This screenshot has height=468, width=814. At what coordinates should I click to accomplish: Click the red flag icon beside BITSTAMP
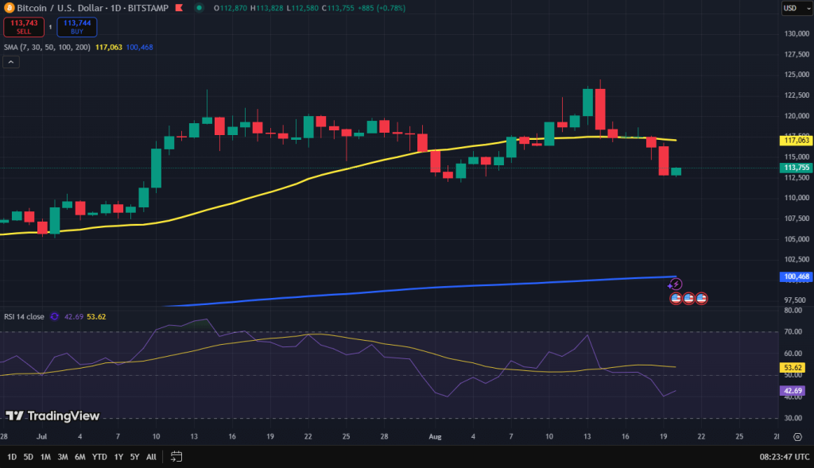click(179, 8)
